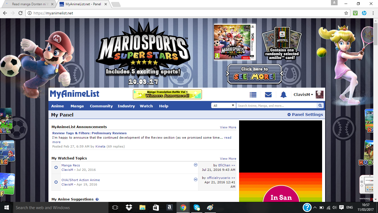Open Panel Settings link
This screenshot has height=213, width=378.
coord(305,115)
